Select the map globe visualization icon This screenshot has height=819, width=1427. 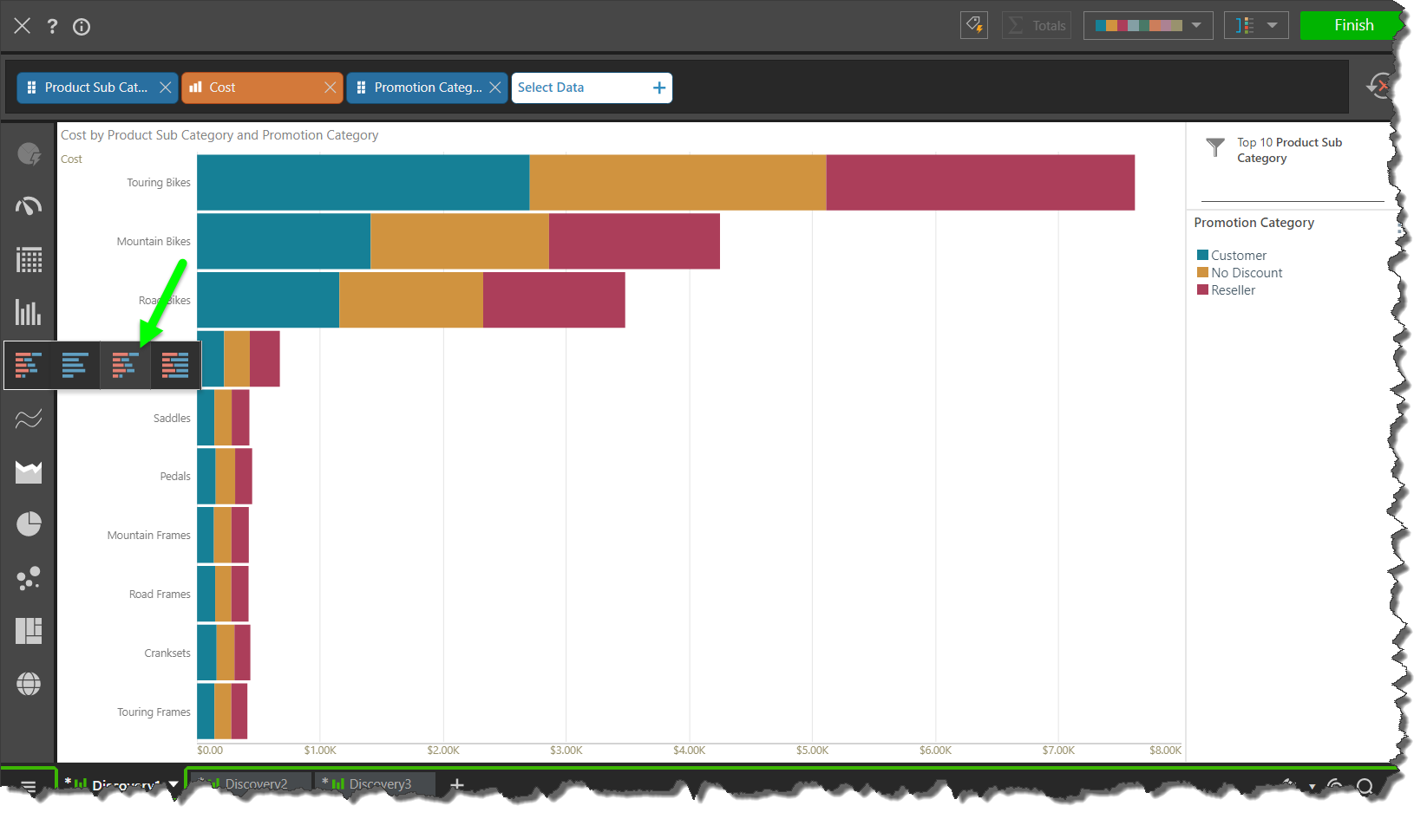pyautogui.click(x=29, y=684)
